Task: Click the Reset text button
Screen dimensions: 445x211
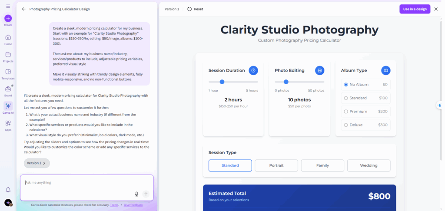Action: (198, 9)
